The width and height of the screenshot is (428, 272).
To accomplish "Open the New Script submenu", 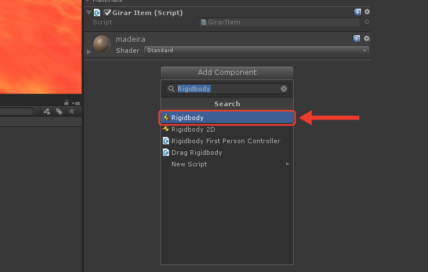I will (227, 164).
